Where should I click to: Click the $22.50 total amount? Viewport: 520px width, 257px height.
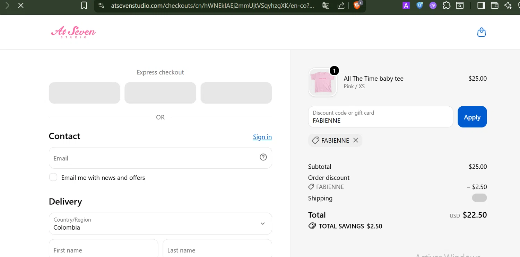click(475, 215)
